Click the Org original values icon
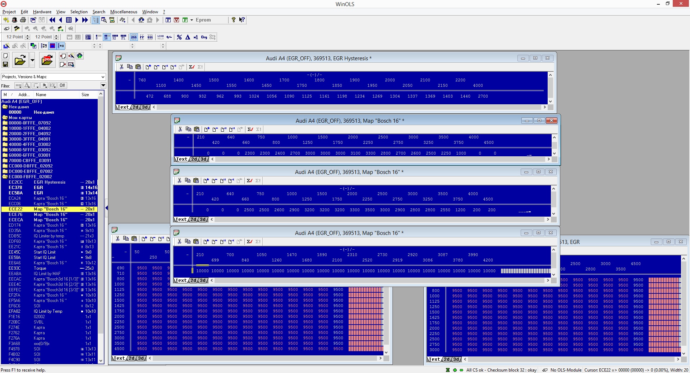 [204, 37]
